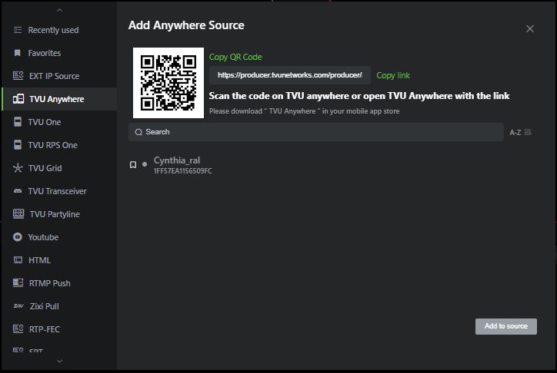Open the Youtube source option

click(59, 237)
